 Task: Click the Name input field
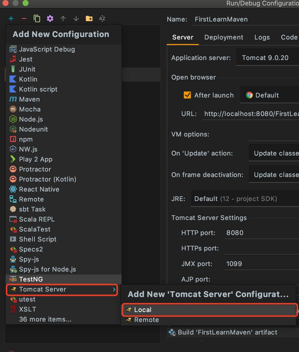(246, 19)
